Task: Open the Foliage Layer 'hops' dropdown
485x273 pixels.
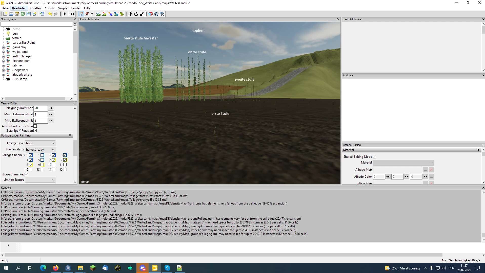Action: (x=40, y=143)
